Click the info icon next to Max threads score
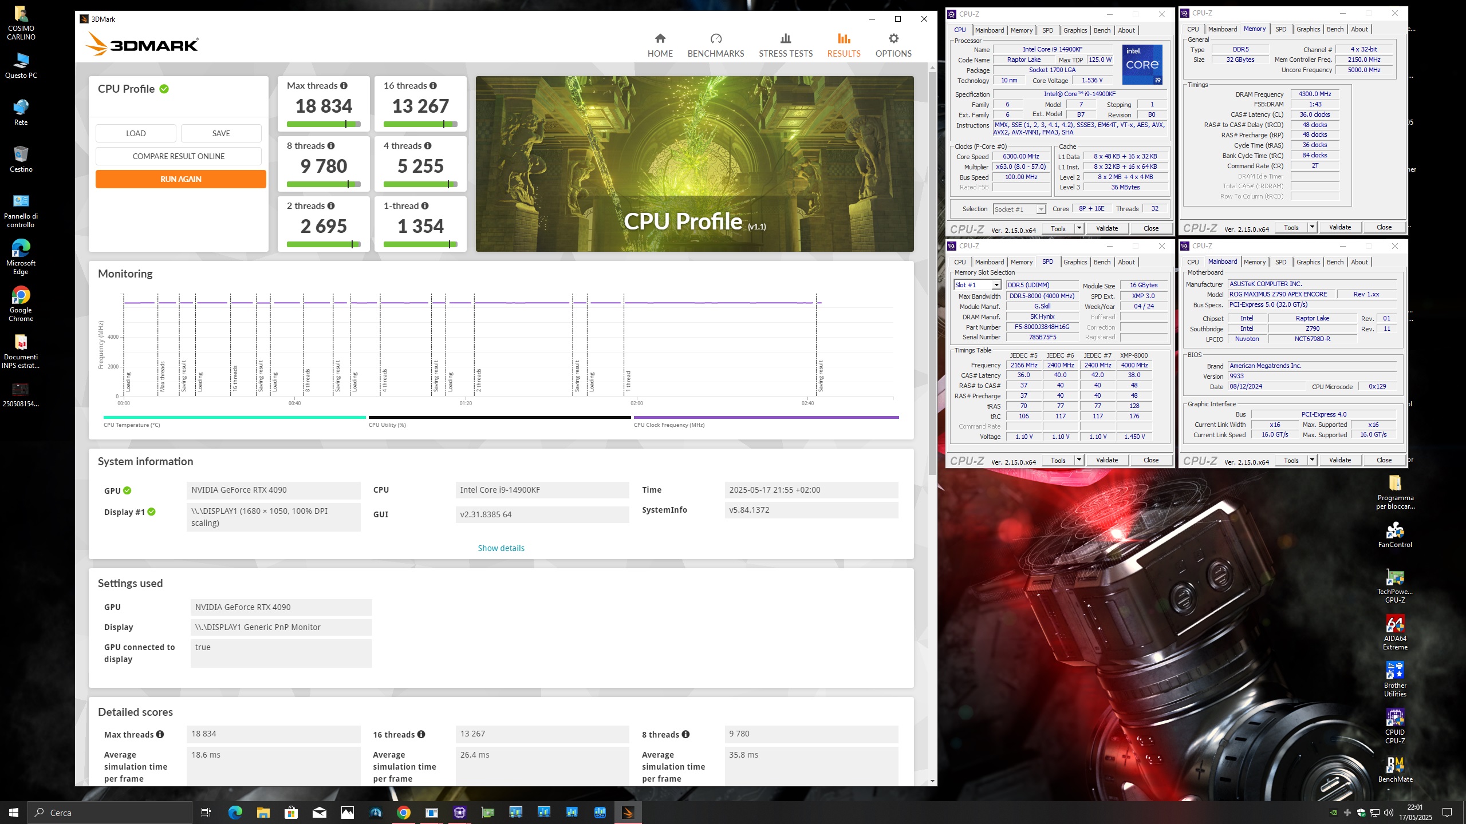 [344, 86]
